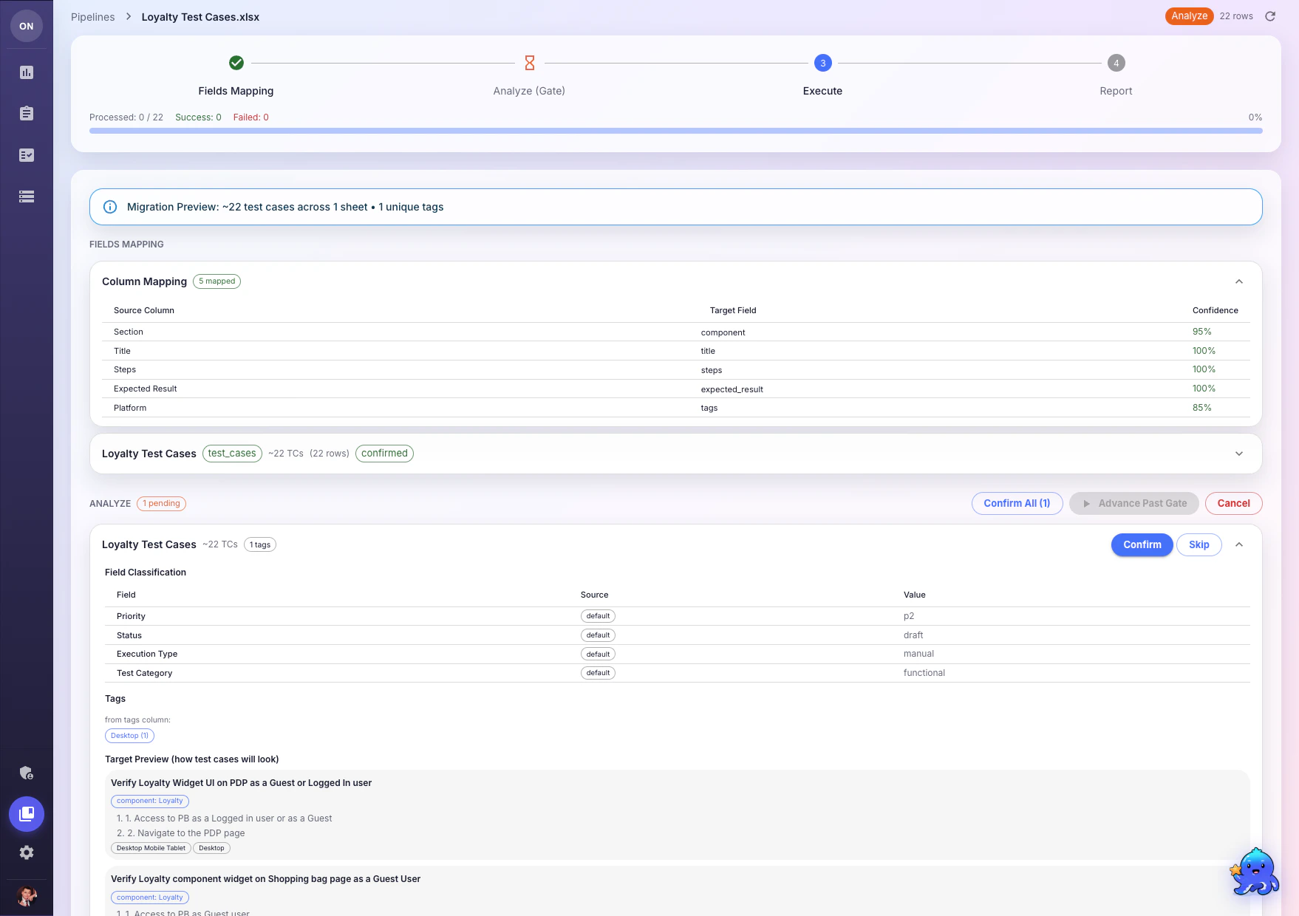Screen dimensions: 1299x916
Task: Open the test runs checklist icon
Action: [x=27, y=155]
